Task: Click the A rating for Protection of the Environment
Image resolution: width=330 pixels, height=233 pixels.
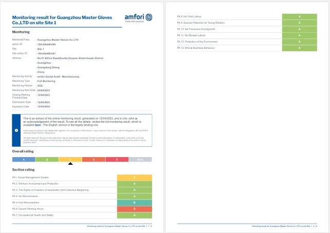Action: [x=300, y=42]
